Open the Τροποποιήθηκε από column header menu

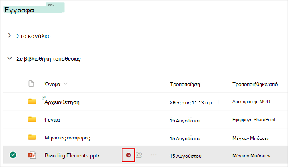pos(255,84)
